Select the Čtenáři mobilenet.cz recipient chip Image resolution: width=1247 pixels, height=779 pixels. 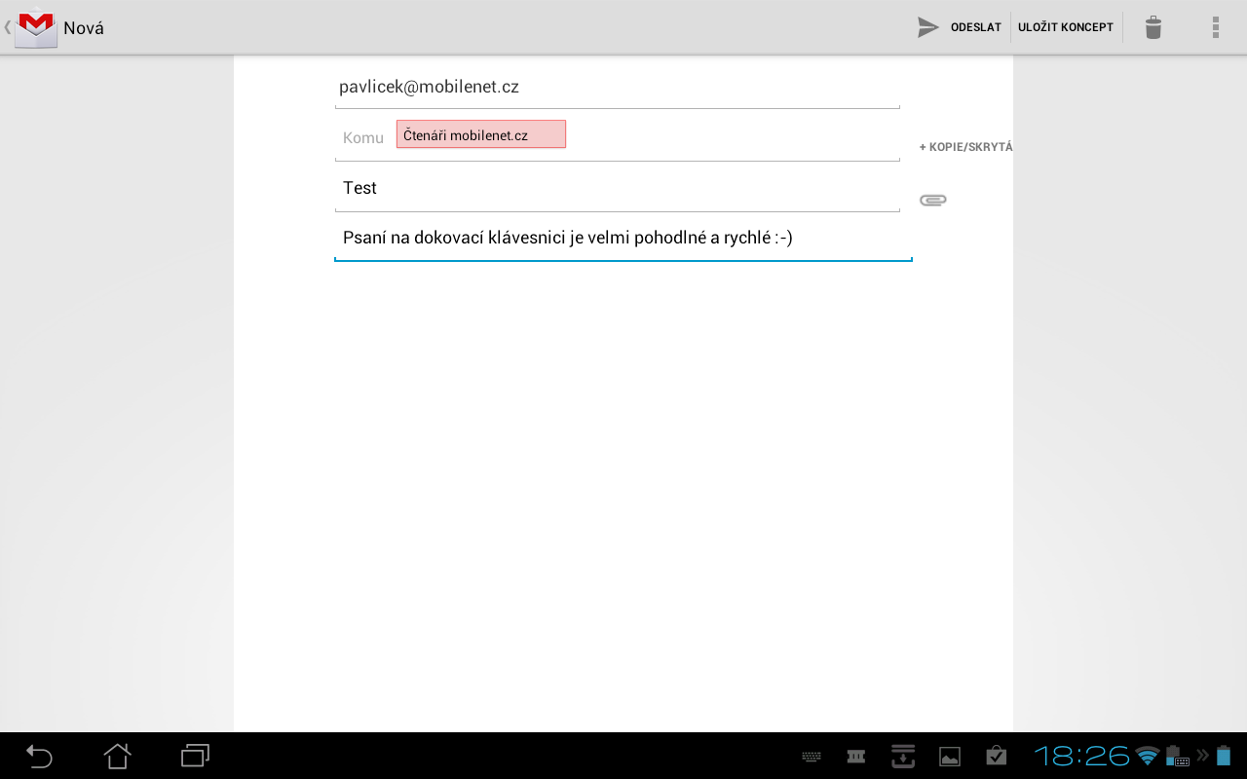(480, 132)
